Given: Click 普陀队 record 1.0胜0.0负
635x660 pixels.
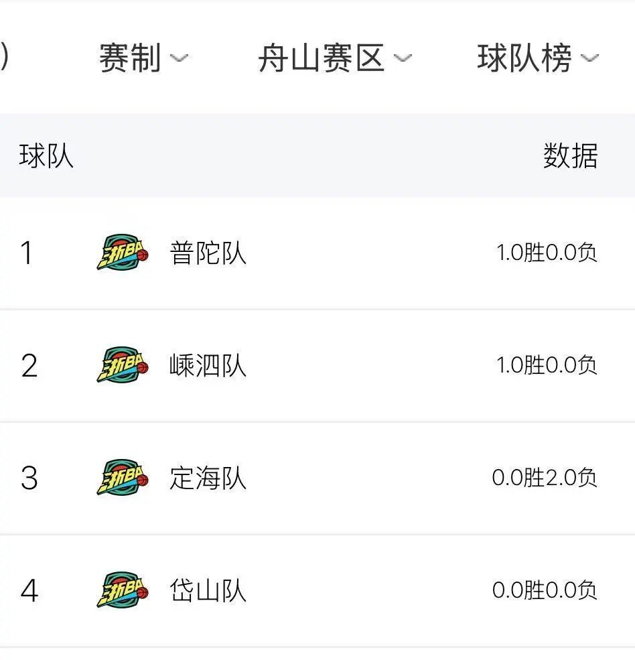Looking at the screenshot, I should click(x=547, y=253).
